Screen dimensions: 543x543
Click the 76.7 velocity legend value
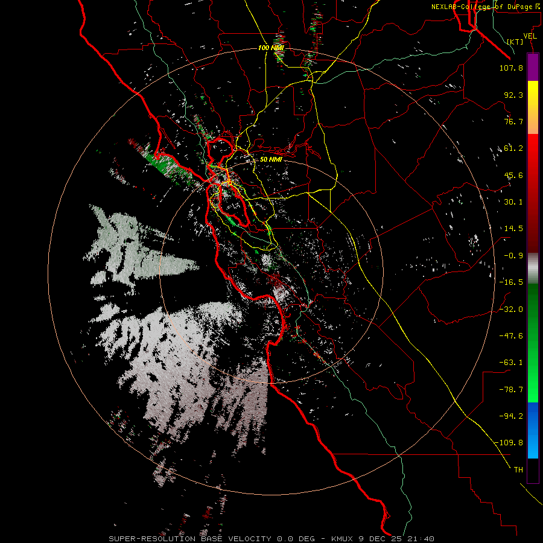[513, 121]
